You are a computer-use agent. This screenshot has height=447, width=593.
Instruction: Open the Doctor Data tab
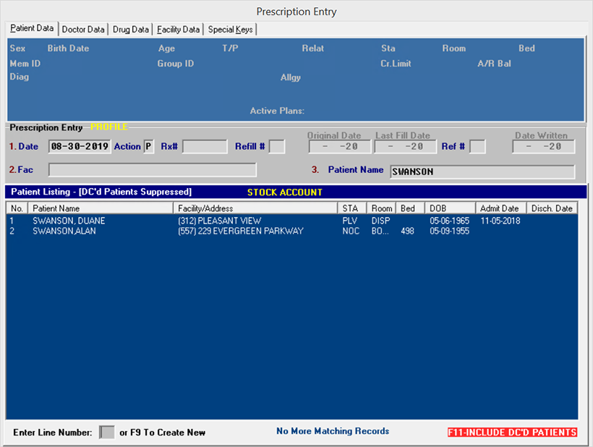pyautogui.click(x=83, y=30)
